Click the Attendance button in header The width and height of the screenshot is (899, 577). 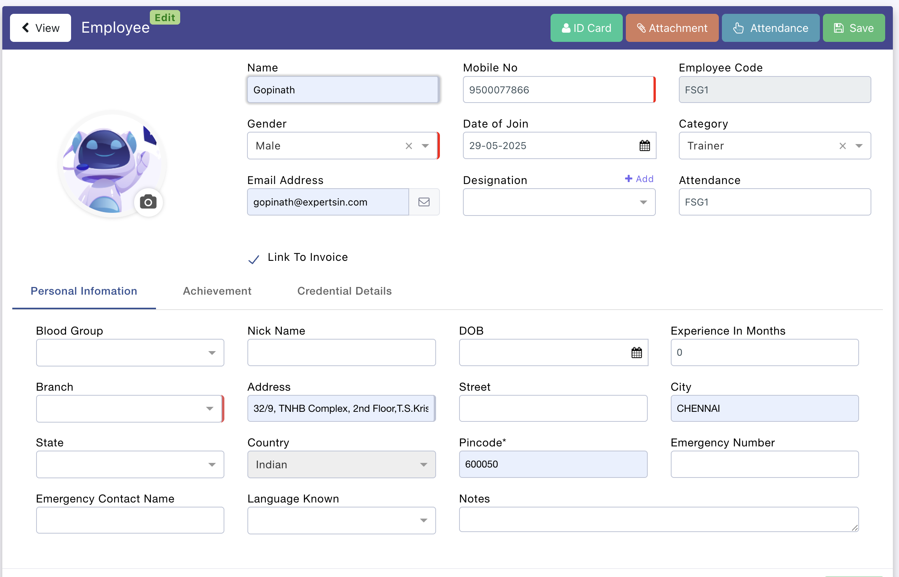pyautogui.click(x=770, y=28)
